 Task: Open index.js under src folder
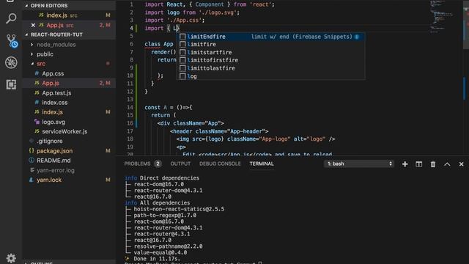(x=69, y=112)
